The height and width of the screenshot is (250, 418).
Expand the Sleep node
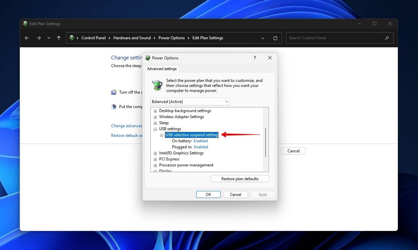155,123
